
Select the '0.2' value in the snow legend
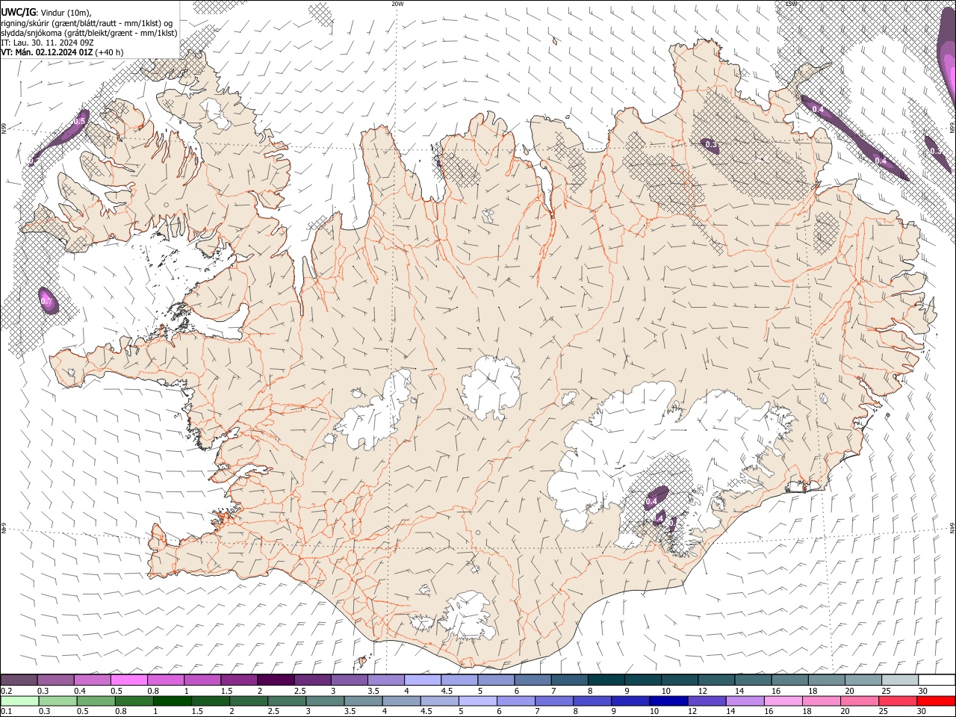(6, 691)
